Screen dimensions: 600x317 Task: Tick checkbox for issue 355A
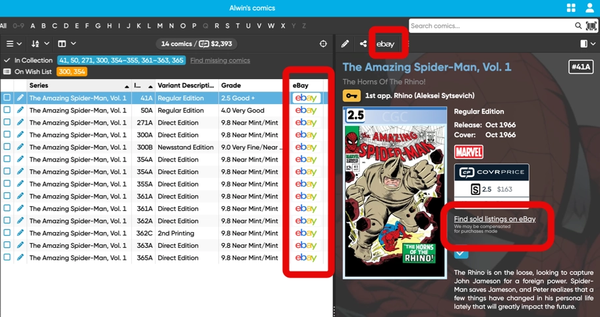click(7, 184)
